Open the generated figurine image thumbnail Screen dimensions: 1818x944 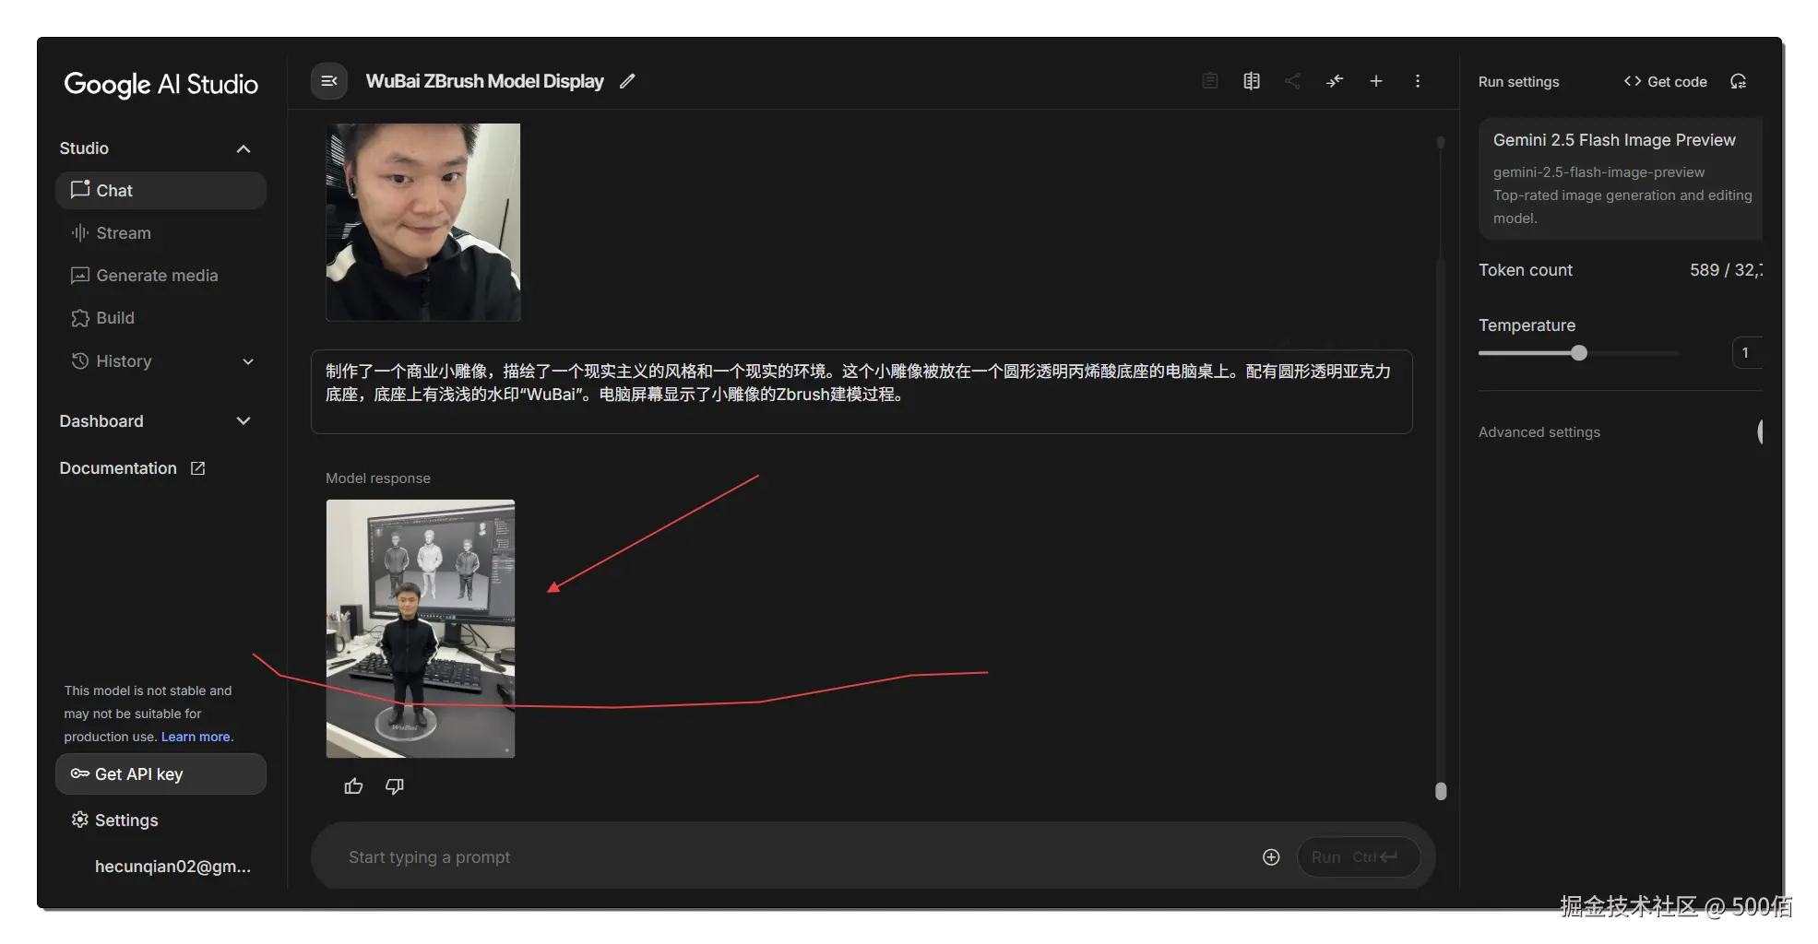point(421,629)
